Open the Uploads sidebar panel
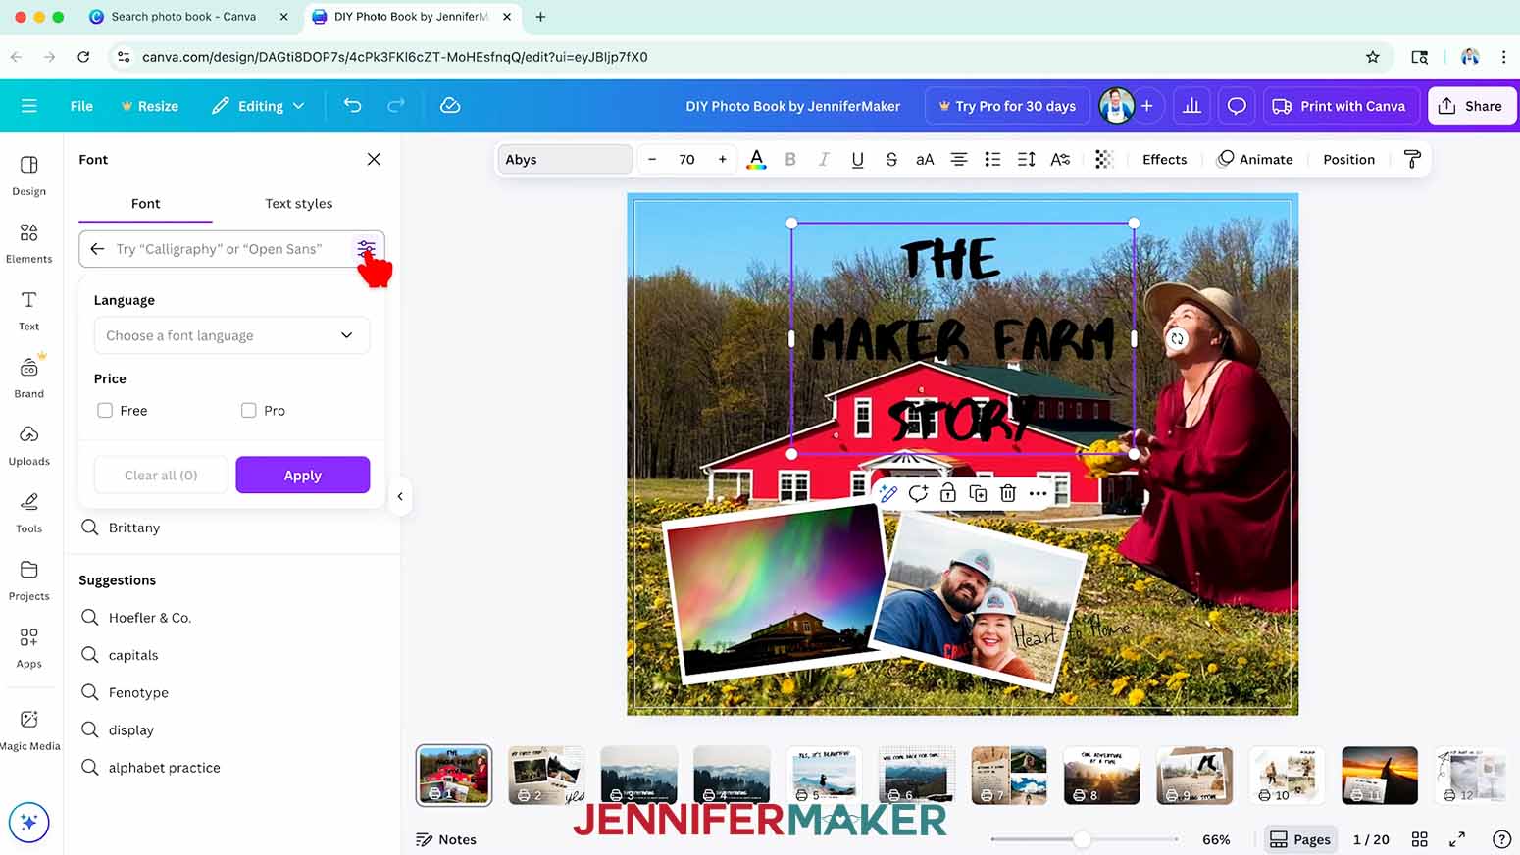1520x855 pixels. click(x=29, y=445)
